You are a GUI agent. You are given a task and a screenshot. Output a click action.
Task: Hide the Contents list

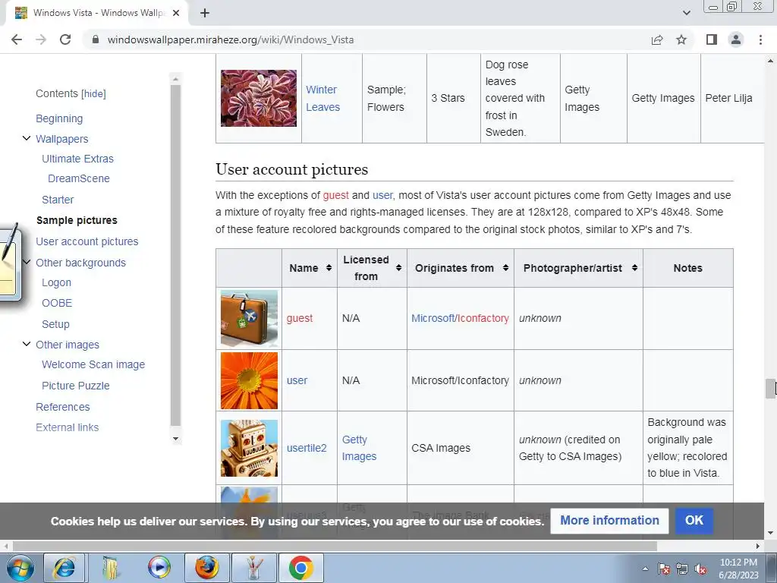coord(93,93)
